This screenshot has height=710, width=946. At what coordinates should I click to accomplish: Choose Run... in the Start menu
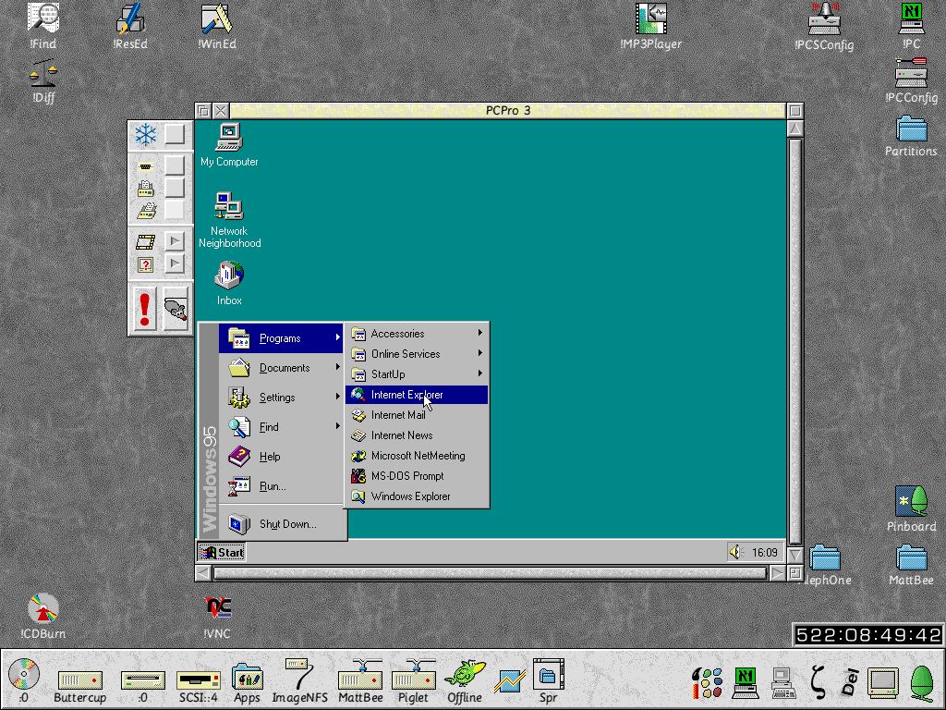coord(281,486)
